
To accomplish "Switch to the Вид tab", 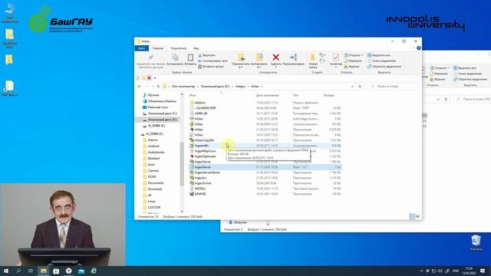I will click(196, 48).
